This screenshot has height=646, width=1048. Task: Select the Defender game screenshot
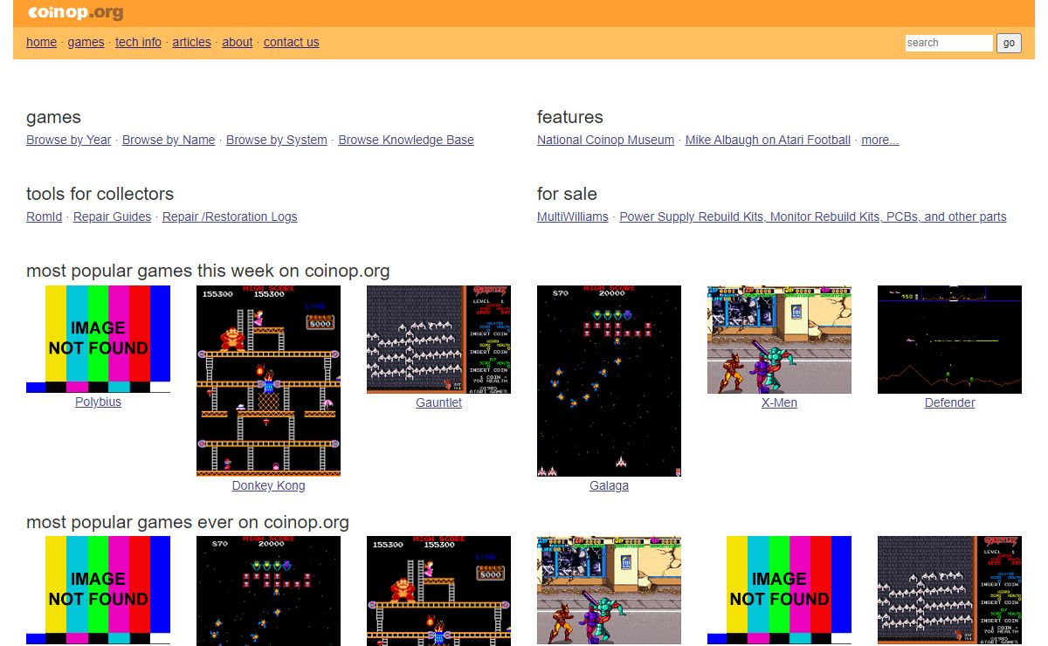949,339
